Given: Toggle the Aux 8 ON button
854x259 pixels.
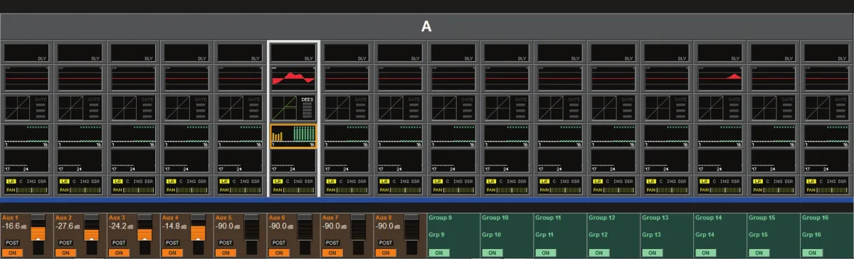Looking at the screenshot, I should [386, 253].
